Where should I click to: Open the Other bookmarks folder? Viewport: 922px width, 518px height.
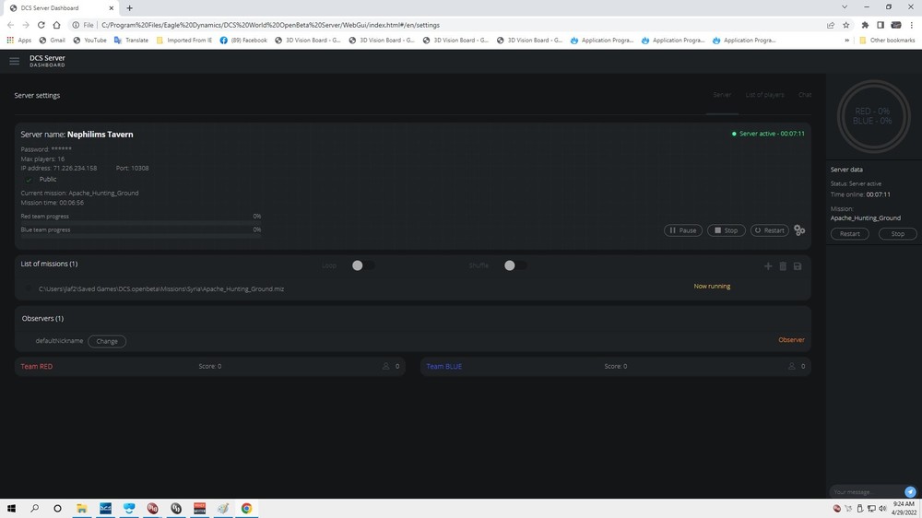[887, 40]
